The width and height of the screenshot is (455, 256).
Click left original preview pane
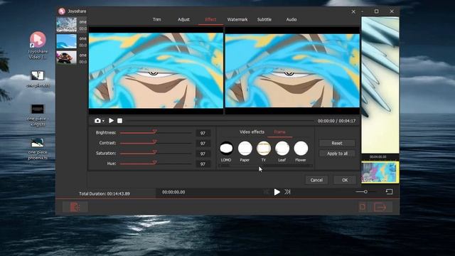click(x=156, y=70)
